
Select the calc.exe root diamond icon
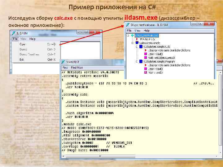point(133,35)
